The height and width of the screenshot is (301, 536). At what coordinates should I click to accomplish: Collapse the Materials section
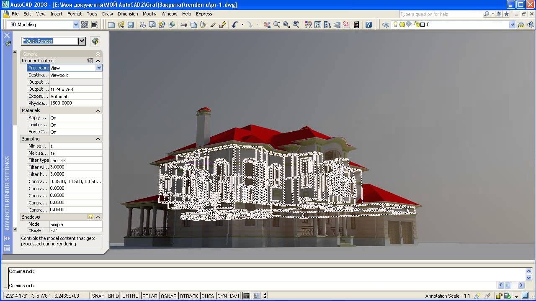(98, 110)
